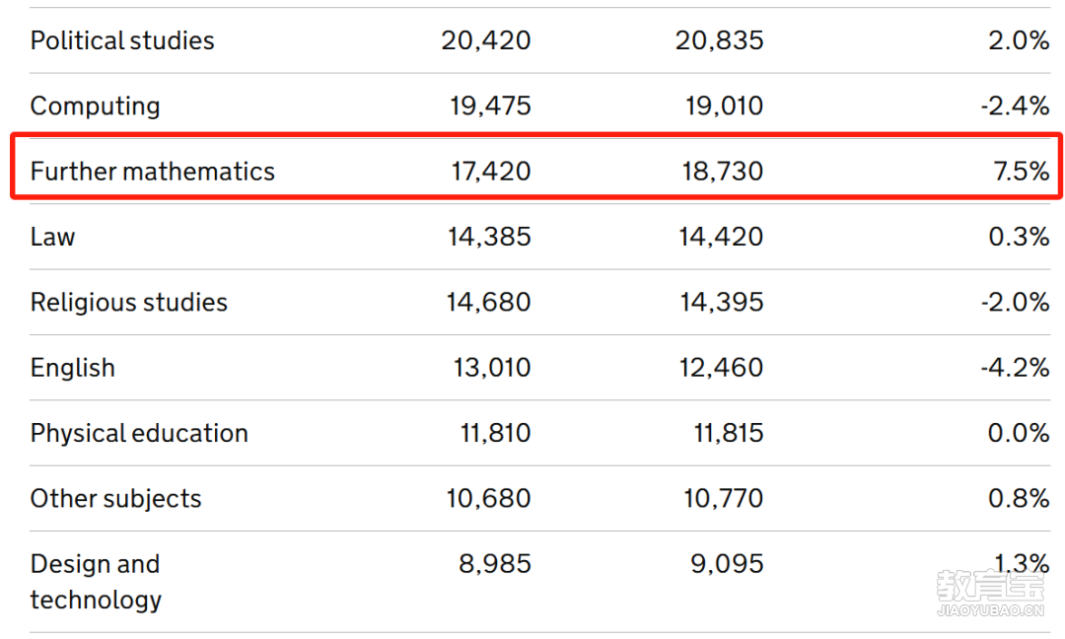Select the Religious studies row label
Screen dimensions: 1065x639
click(x=129, y=303)
